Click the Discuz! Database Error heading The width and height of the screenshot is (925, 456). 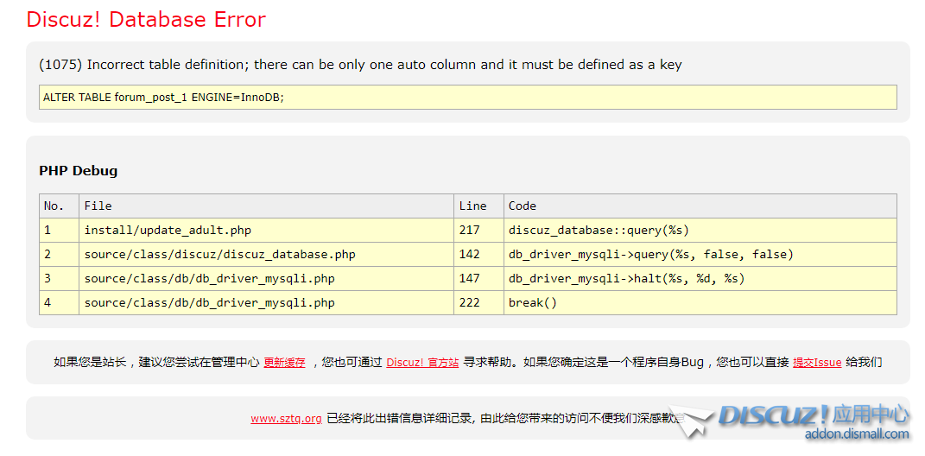click(x=146, y=20)
